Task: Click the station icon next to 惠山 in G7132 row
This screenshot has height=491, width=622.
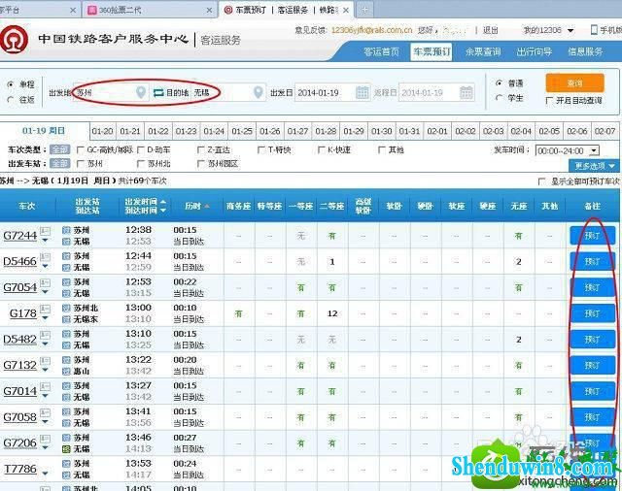Action: click(67, 372)
